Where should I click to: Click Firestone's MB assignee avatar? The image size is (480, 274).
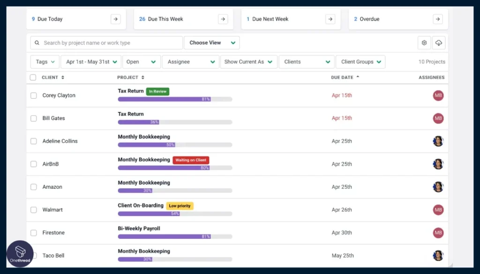tap(438, 233)
